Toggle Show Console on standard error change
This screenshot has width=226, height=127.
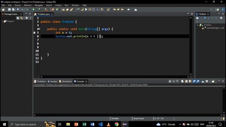[198, 81]
